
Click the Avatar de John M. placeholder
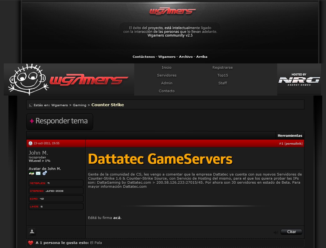45,169
